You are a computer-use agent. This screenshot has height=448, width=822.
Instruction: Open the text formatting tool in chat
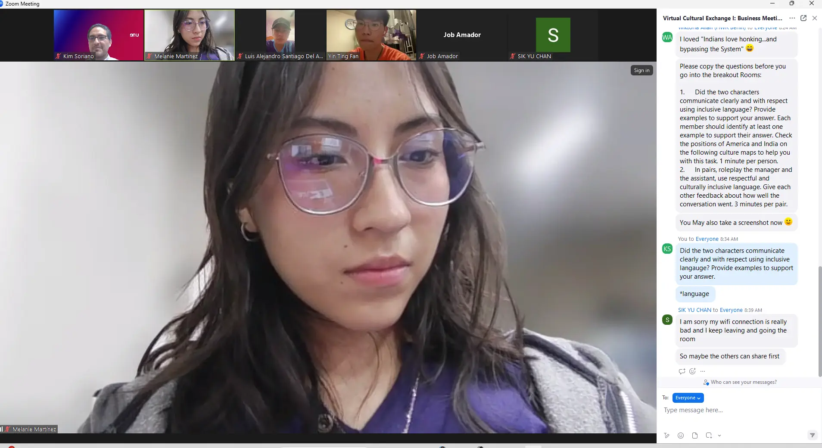667,436
